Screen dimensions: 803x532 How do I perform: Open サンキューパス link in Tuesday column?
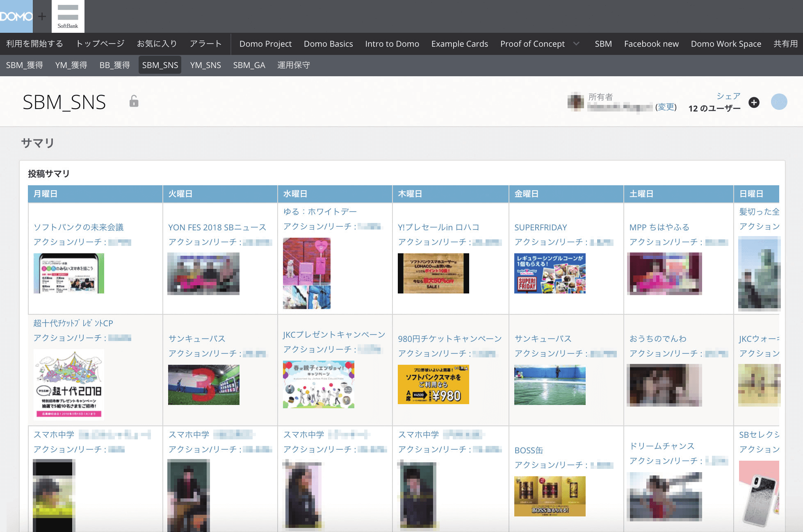(197, 339)
